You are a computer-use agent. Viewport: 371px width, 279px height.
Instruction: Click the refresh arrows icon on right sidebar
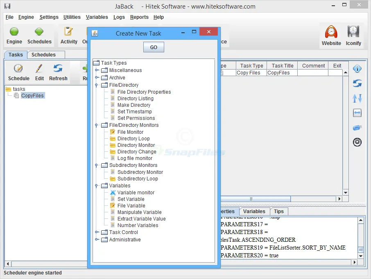pyautogui.click(x=357, y=83)
